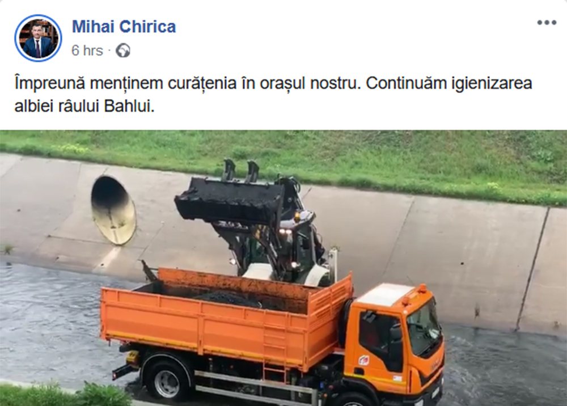The height and width of the screenshot is (406, 567).
Task: Click the public globe privacy icon
Action: click(123, 50)
